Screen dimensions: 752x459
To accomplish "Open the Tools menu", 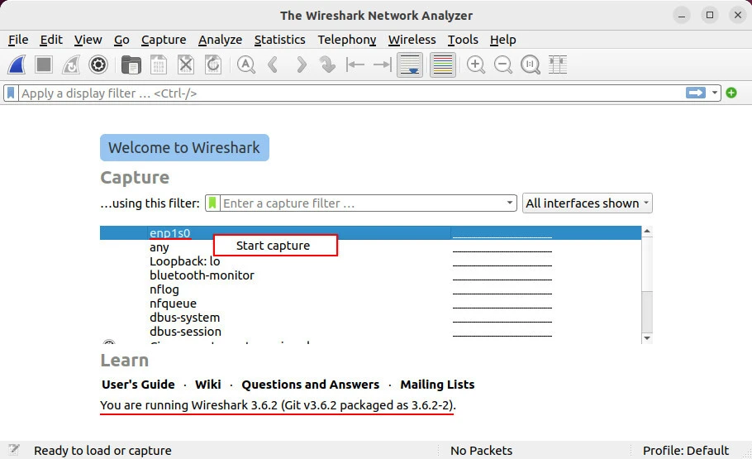I will point(463,40).
